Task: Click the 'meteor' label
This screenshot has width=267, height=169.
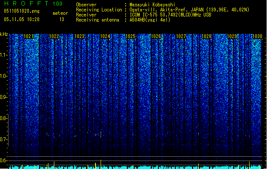Action: coord(60,13)
